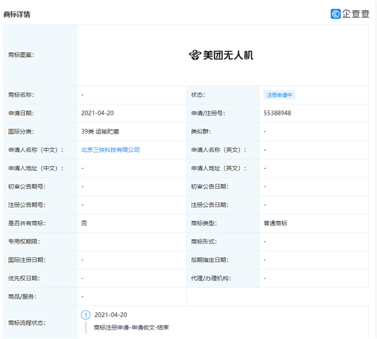This screenshot has width=377, height=339.
Task: Select application number 55388948
Action: coord(277,113)
